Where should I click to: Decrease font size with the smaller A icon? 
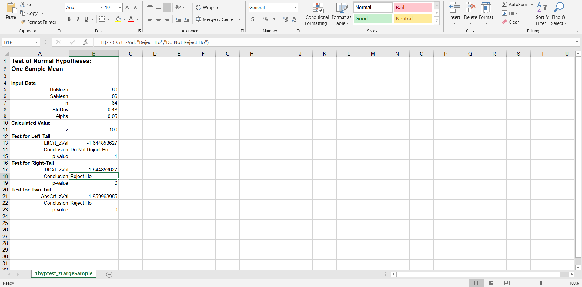coord(135,7)
